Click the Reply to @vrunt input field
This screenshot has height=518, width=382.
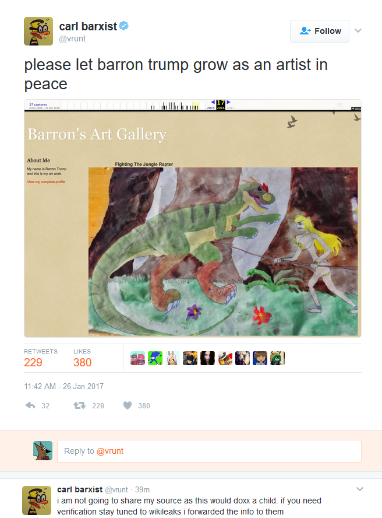pos(209,451)
